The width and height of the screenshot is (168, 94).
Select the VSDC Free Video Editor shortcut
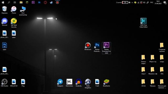click(x=144, y=23)
